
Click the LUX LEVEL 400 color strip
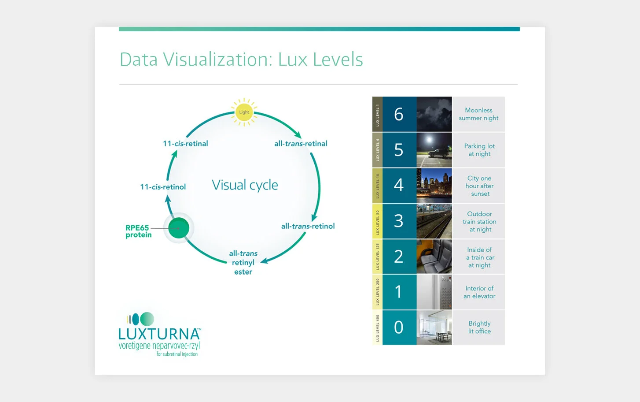pyautogui.click(x=377, y=328)
